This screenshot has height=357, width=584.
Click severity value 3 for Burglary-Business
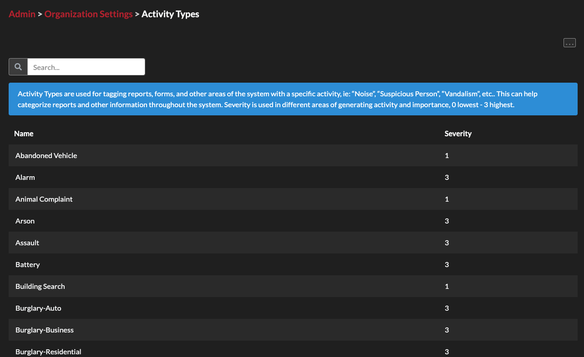pyautogui.click(x=447, y=330)
